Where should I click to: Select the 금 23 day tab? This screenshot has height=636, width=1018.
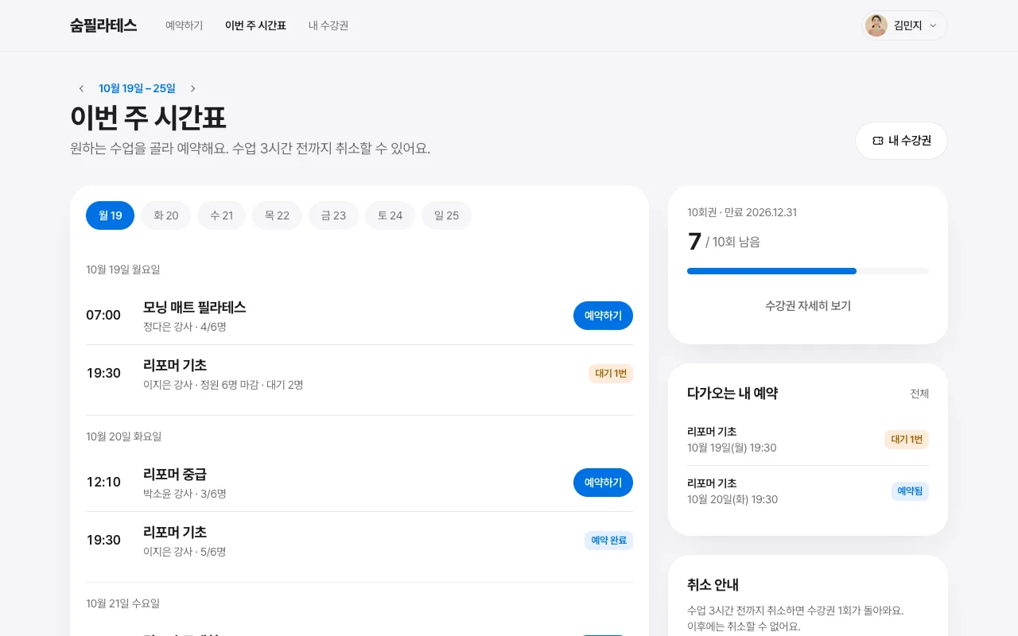333,215
